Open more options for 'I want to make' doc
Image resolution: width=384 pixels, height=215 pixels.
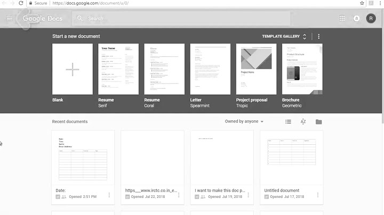point(249,195)
